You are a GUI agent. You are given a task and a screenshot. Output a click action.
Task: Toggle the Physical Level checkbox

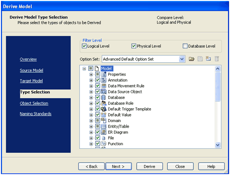click(134, 46)
